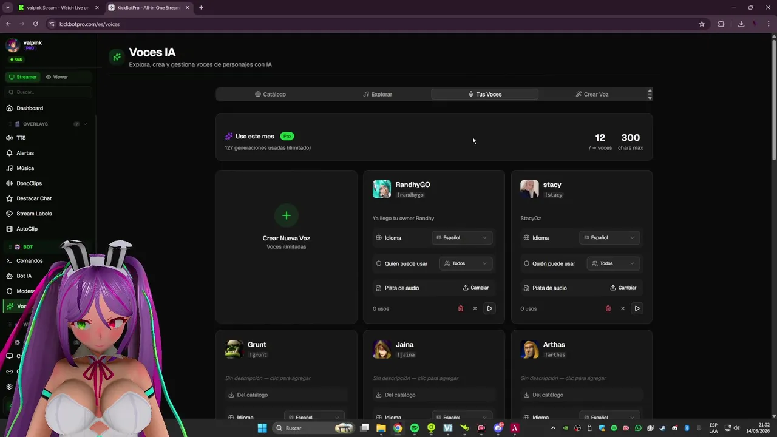Image resolution: width=777 pixels, height=437 pixels.
Task: Click the valpink profile name
Action: pyautogui.click(x=33, y=43)
